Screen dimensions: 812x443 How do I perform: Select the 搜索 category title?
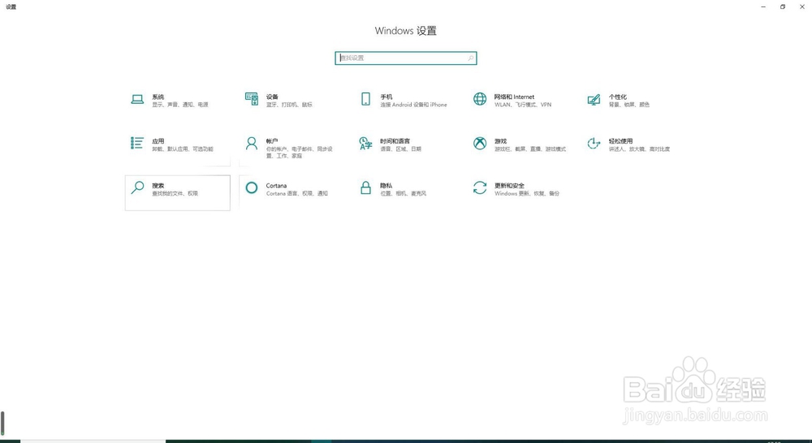(x=158, y=185)
